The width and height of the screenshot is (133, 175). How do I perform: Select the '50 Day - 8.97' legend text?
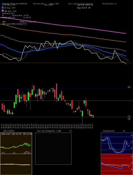[10, 8]
